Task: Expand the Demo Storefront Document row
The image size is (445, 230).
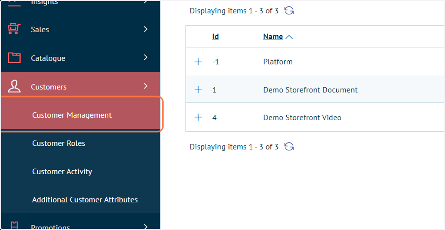Action: coord(198,90)
